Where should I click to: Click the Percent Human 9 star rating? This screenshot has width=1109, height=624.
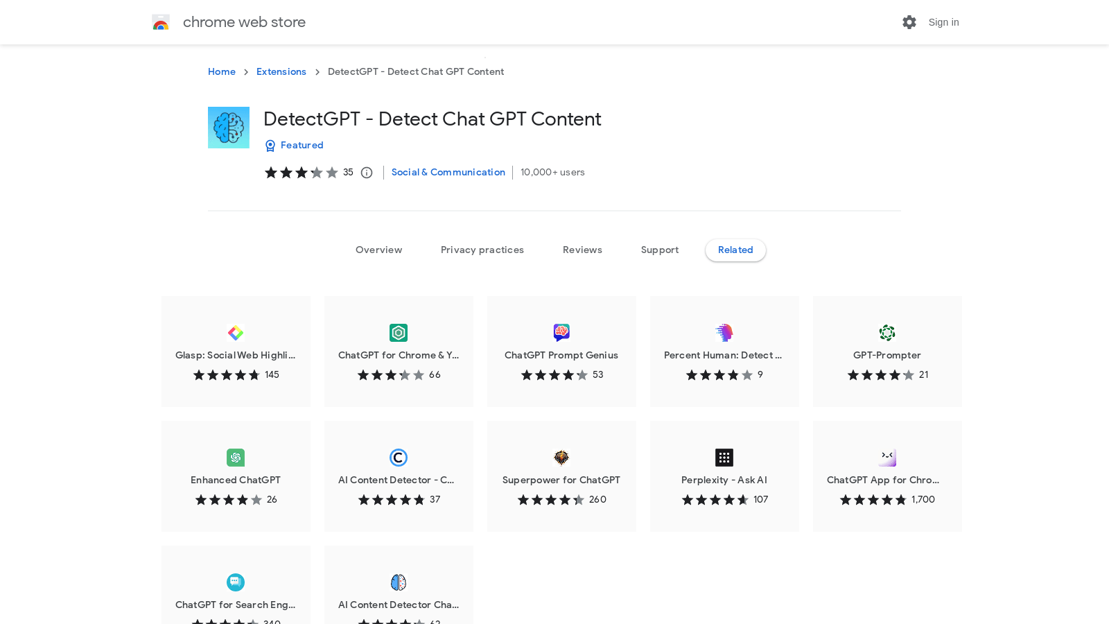719,375
